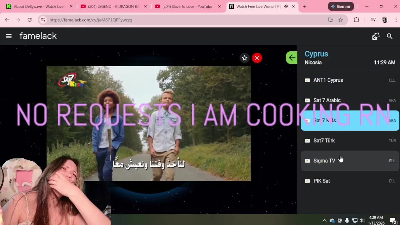Click the famelack logo text
Image resolution: width=400 pixels, height=225 pixels.
38,36
